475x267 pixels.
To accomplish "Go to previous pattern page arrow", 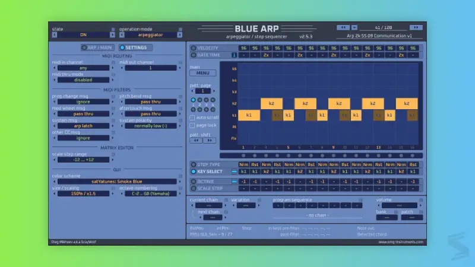I will tap(192, 91).
